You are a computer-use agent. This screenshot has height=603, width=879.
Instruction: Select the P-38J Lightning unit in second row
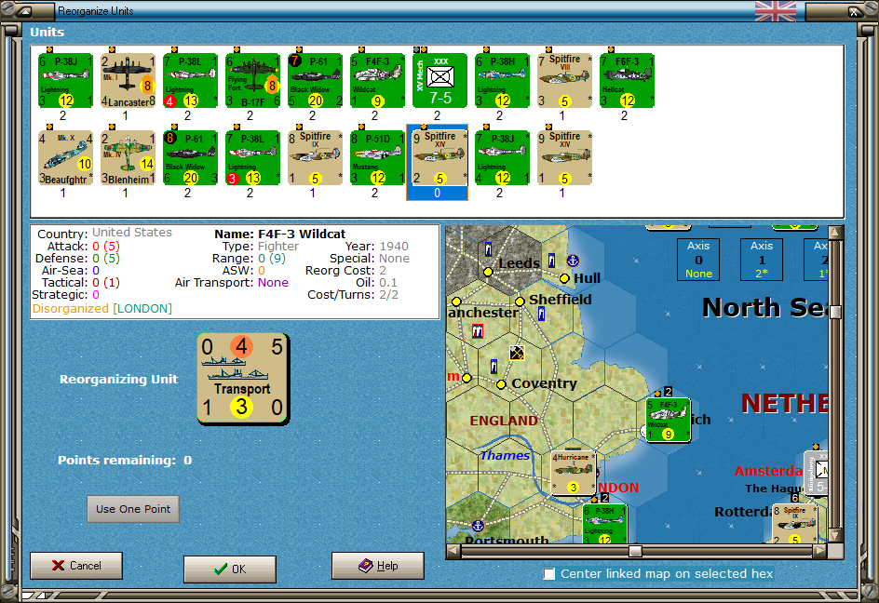coord(502,157)
